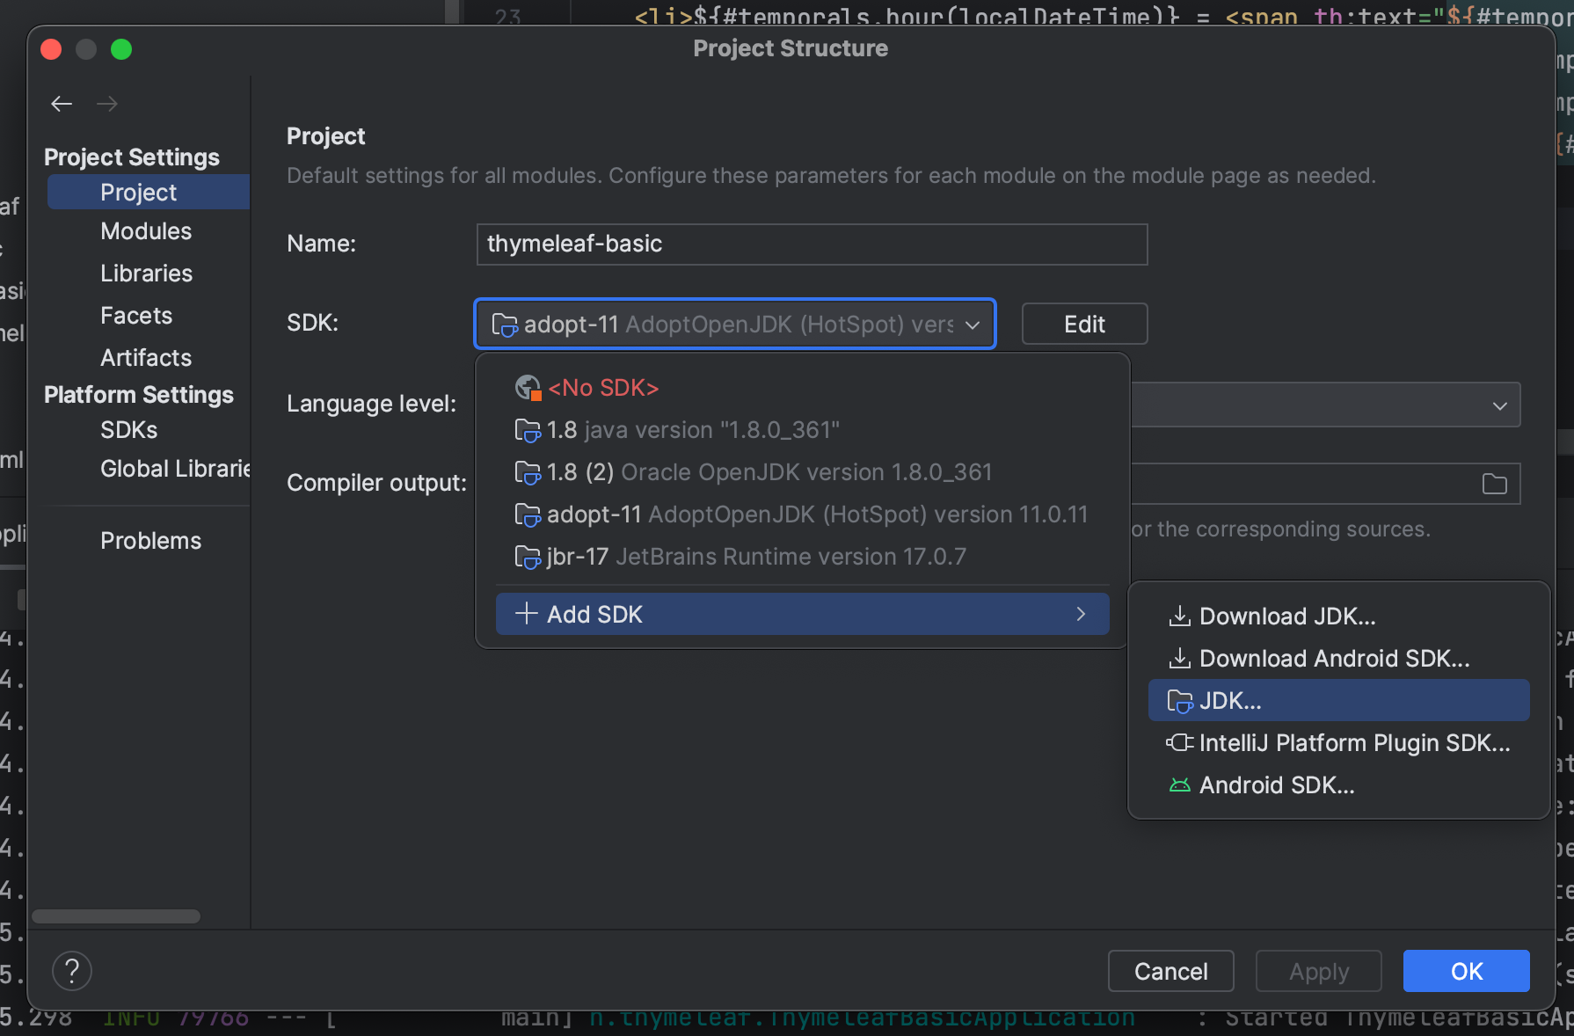This screenshot has width=1574, height=1036.
Task: Select No SDK option
Action: 802,388
